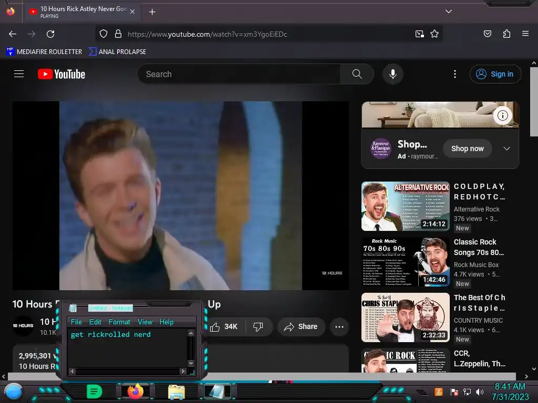This screenshot has width=538, height=403.
Task: Click Notepad scroll up arrow
Action: coord(191,333)
